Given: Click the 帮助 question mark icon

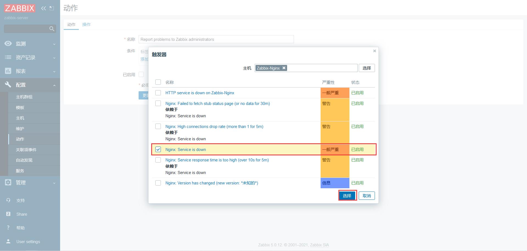Looking at the screenshot, I should (x=8, y=228).
